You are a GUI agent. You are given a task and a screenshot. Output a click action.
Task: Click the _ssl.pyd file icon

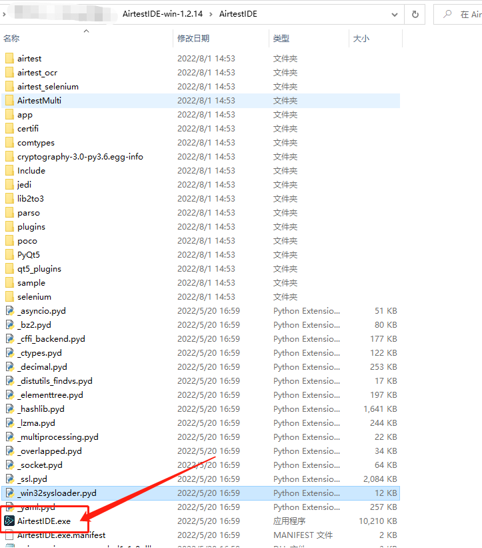click(10, 479)
